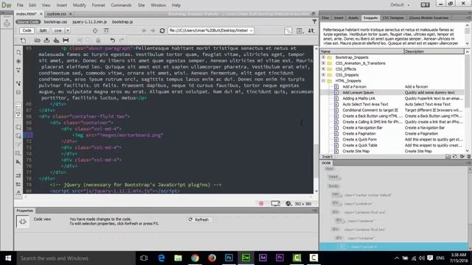The image size is (472, 265).
Task: Switch to the jQuery Mobile Swatches tab
Action: tap(428, 18)
